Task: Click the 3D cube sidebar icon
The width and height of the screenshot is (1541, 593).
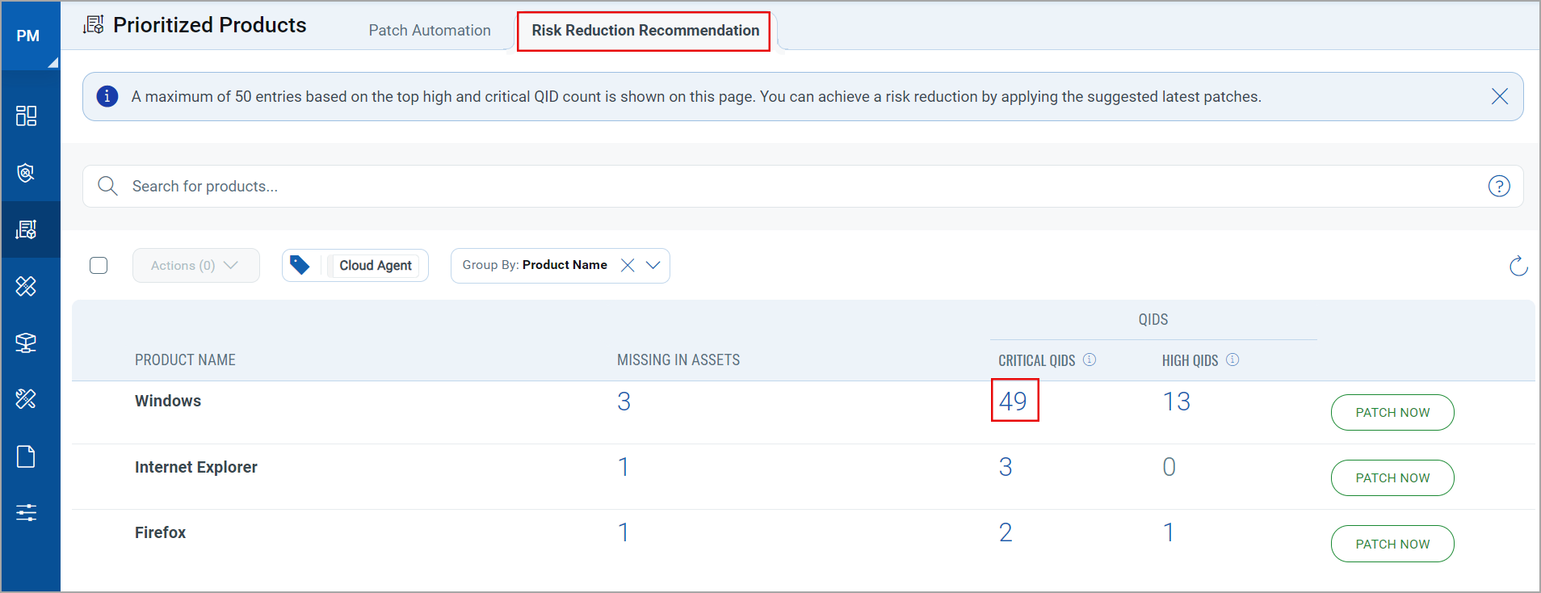Action: [26, 343]
